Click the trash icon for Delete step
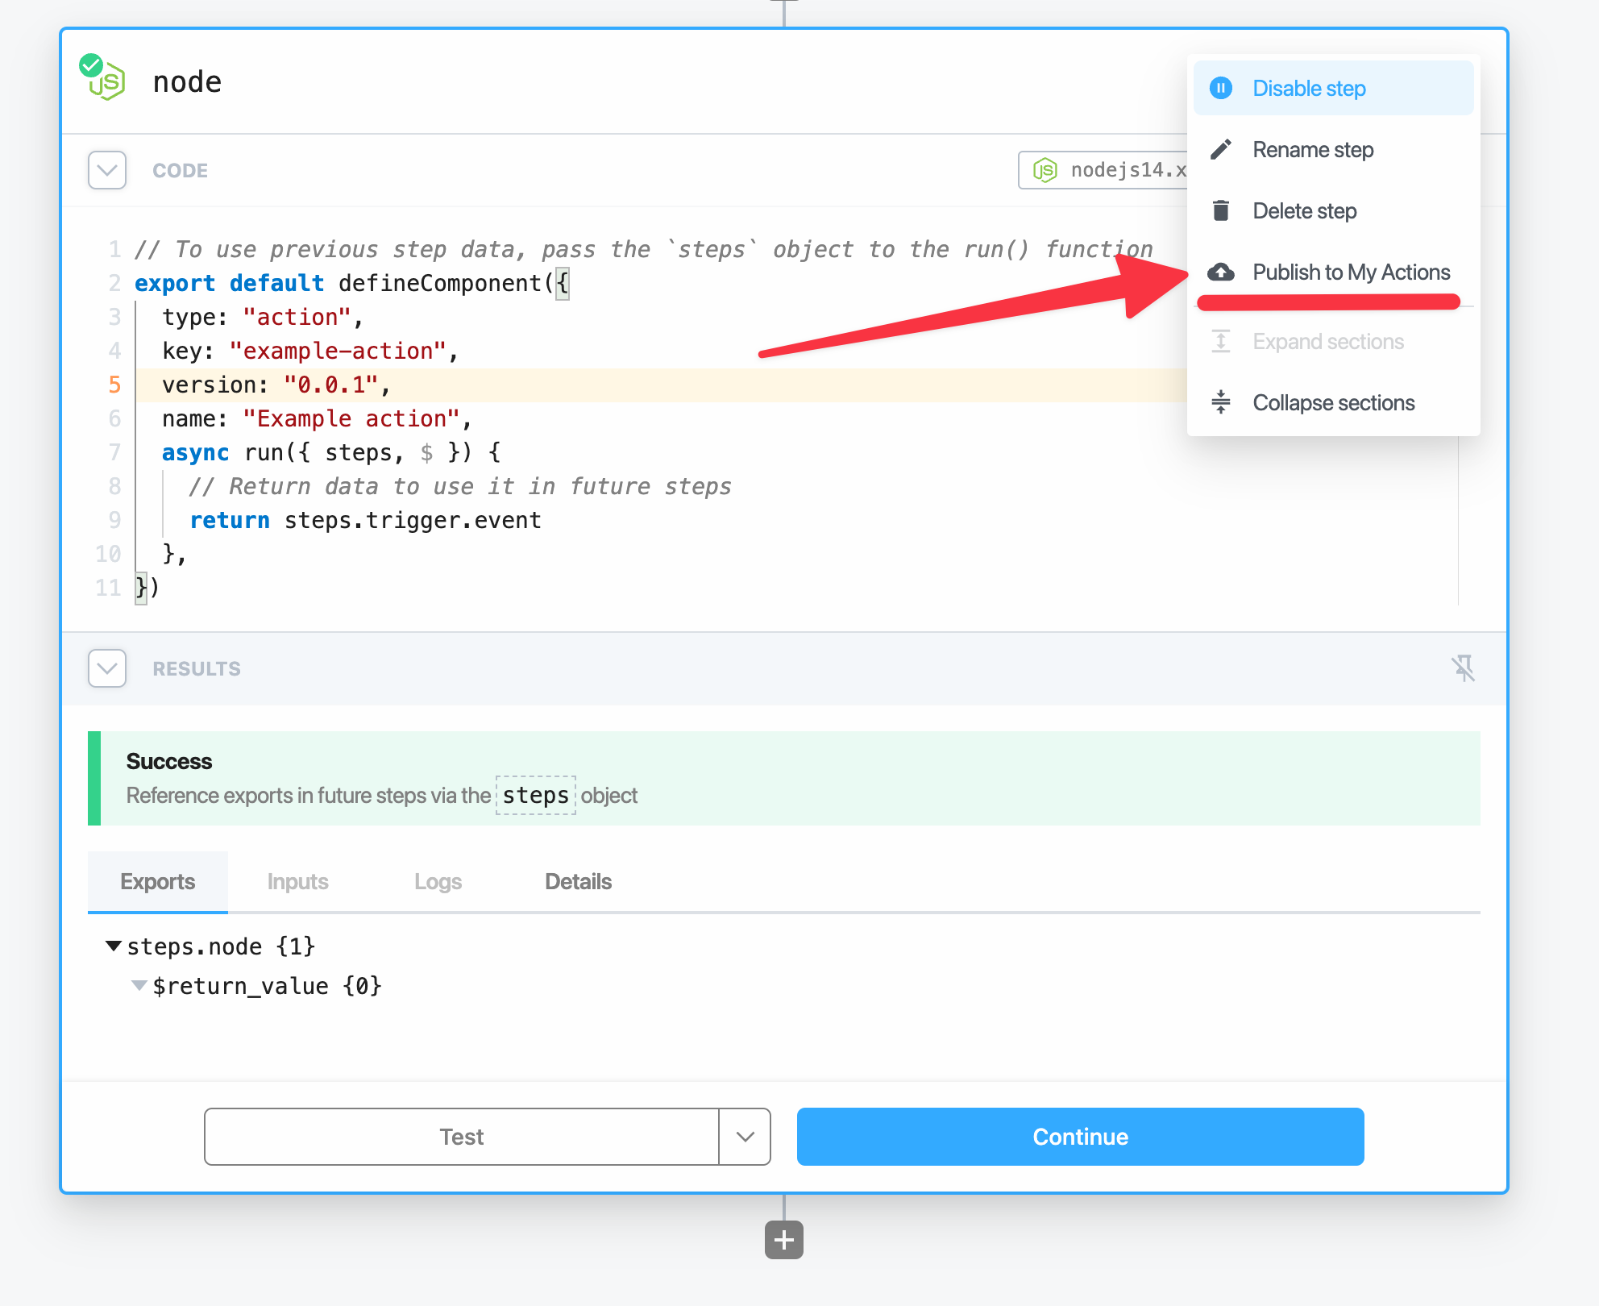This screenshot has width=1599, height=1306. point(1221,210)
